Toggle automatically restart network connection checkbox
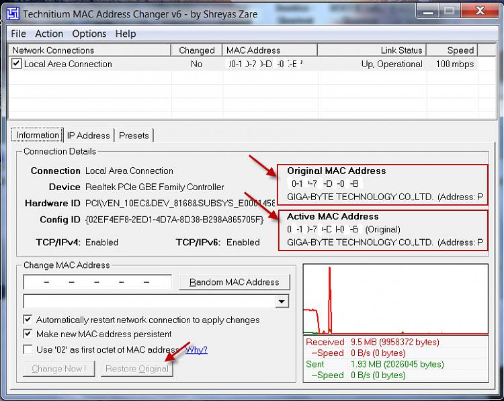504x401 pixels. [28, 319]
